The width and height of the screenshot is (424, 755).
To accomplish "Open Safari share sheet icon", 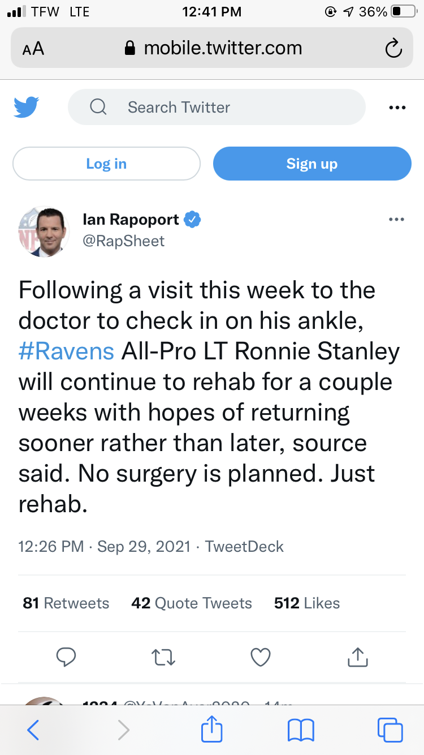I will (x=213, y=728).
